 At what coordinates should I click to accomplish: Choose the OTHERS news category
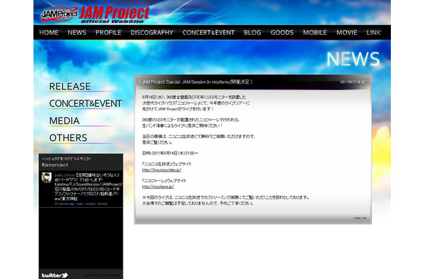tap(68, 138)
